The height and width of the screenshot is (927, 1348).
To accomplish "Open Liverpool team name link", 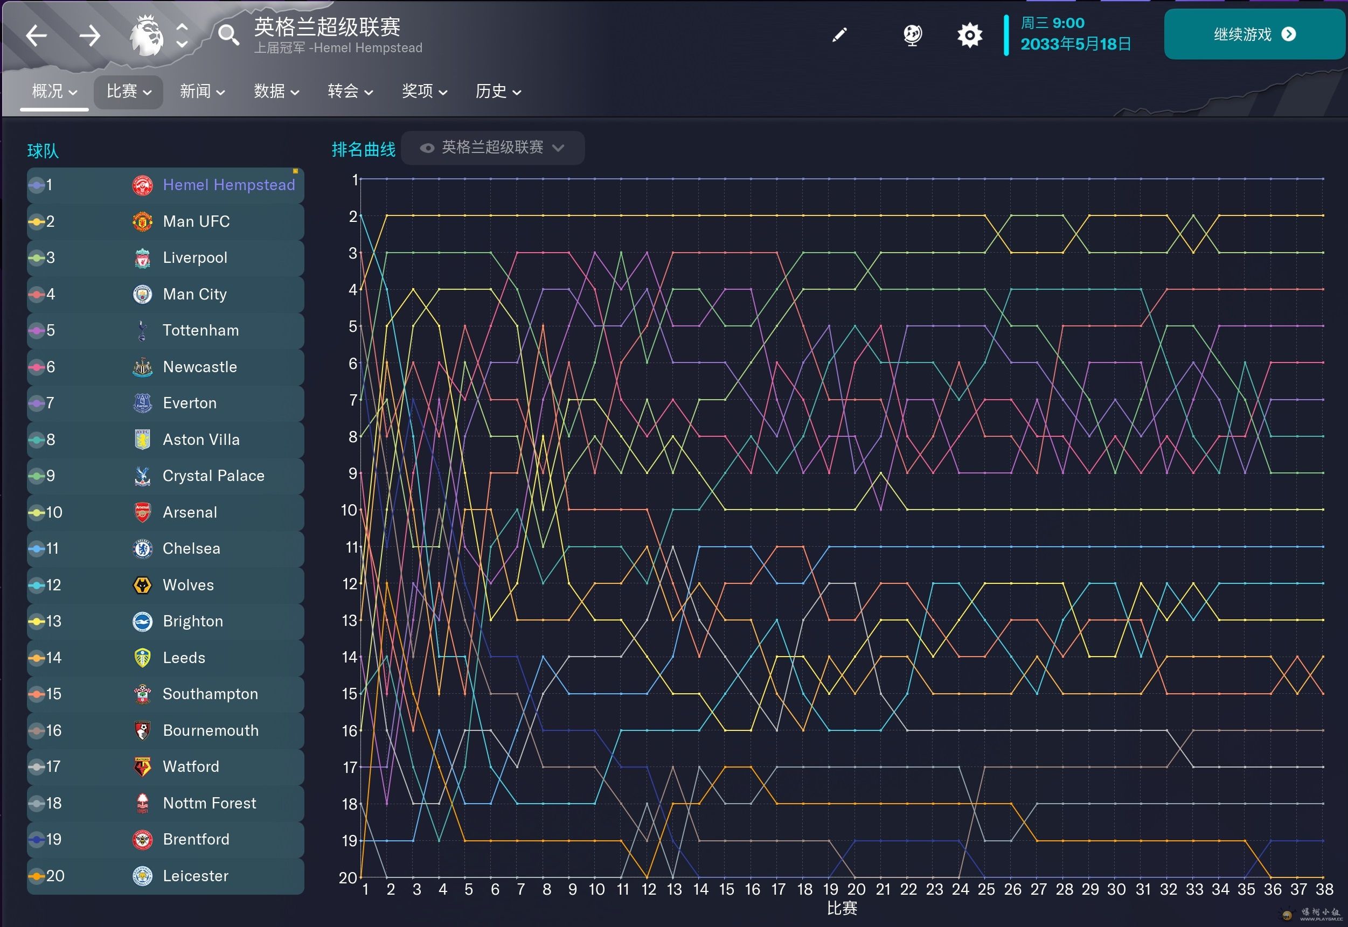I will coord(195,258).
